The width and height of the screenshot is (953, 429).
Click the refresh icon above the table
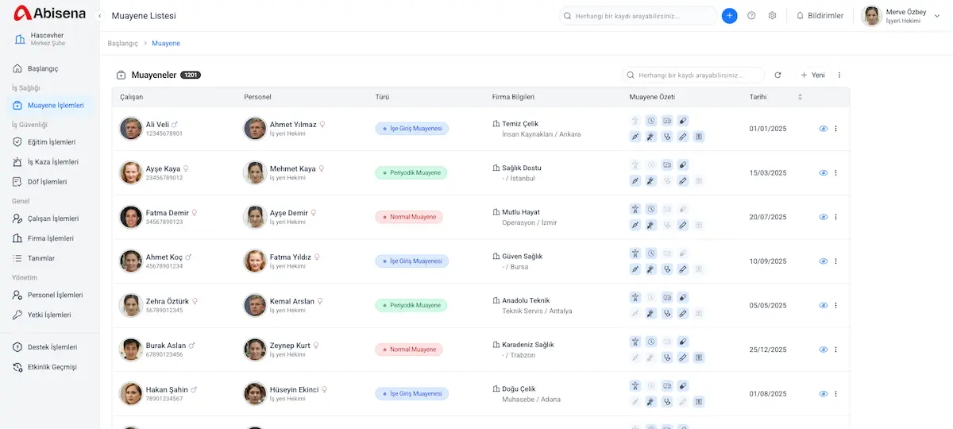778,75
